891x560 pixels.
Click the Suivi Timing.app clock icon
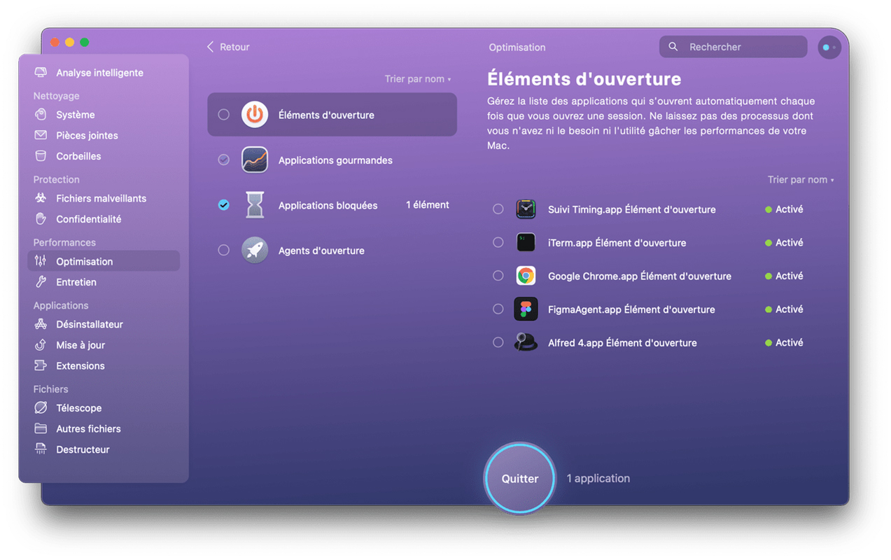click(x=526, y=209)
